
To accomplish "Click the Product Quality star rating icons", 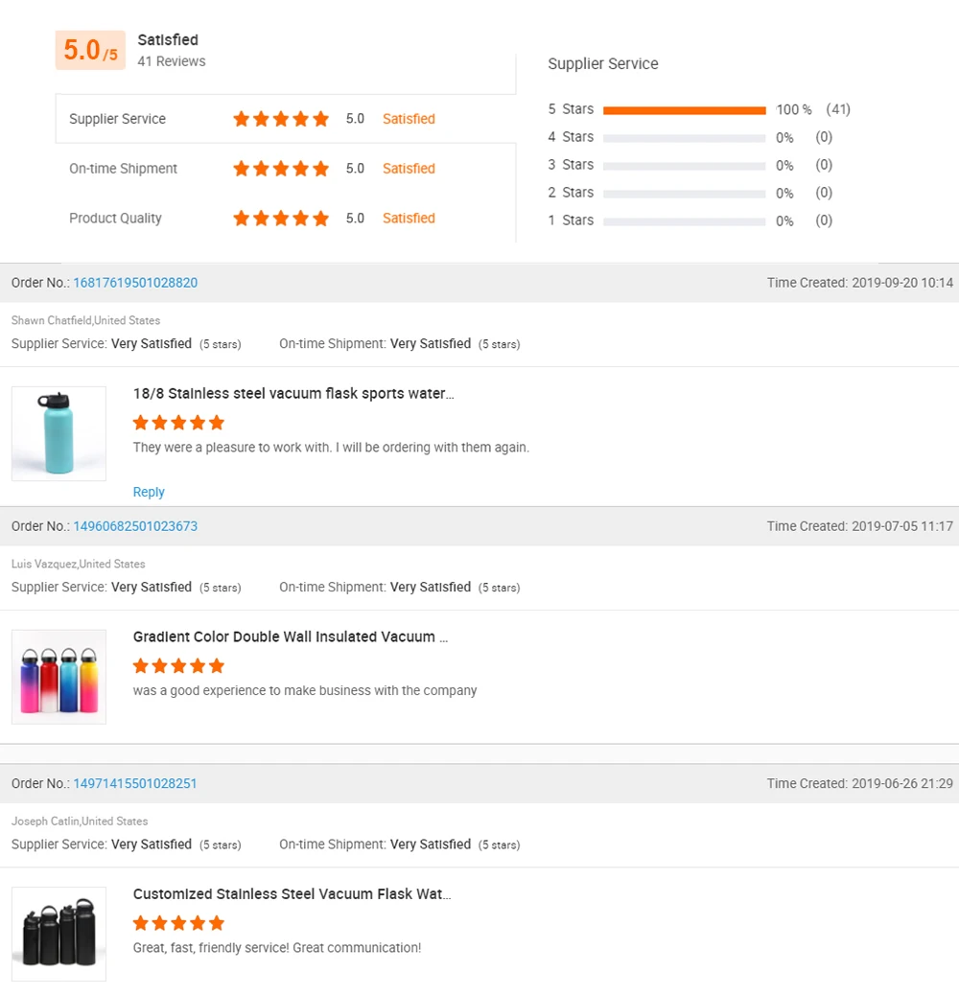I will tap(281, 219).
